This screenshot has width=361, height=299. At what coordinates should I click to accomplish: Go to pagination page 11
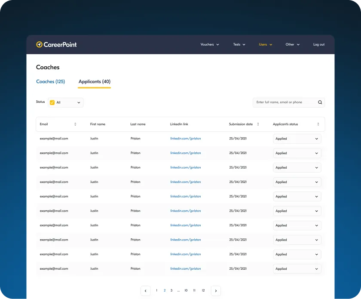coord(194,290)
